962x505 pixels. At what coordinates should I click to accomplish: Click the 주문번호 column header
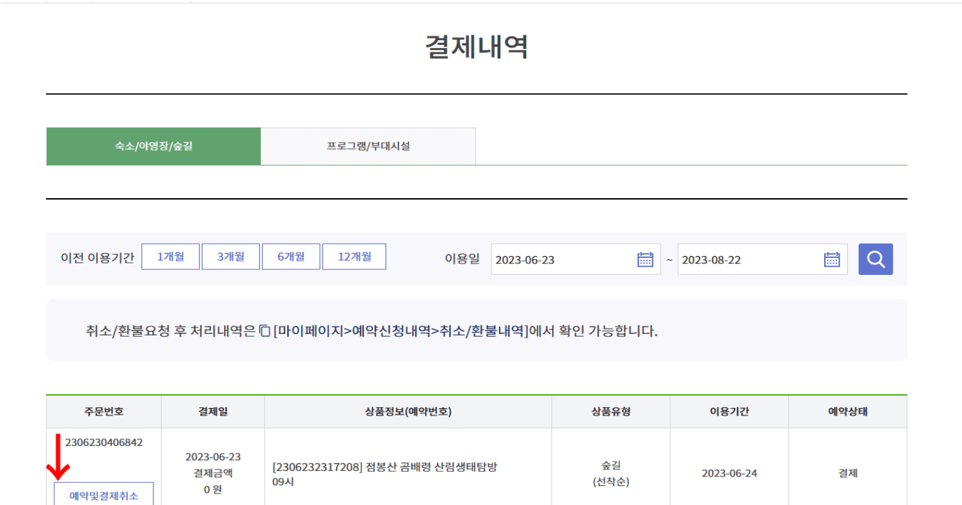coord(103,411)
